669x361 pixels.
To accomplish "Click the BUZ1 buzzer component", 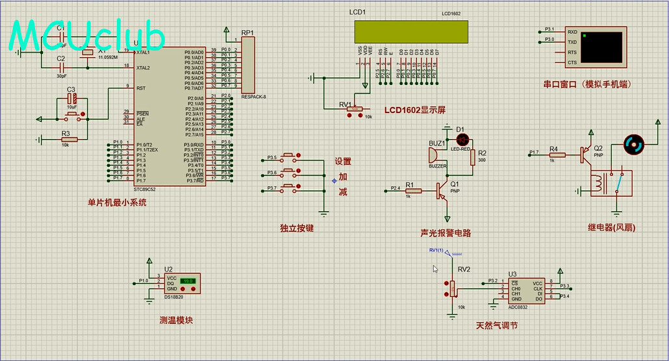I will [x=432, y=156].
